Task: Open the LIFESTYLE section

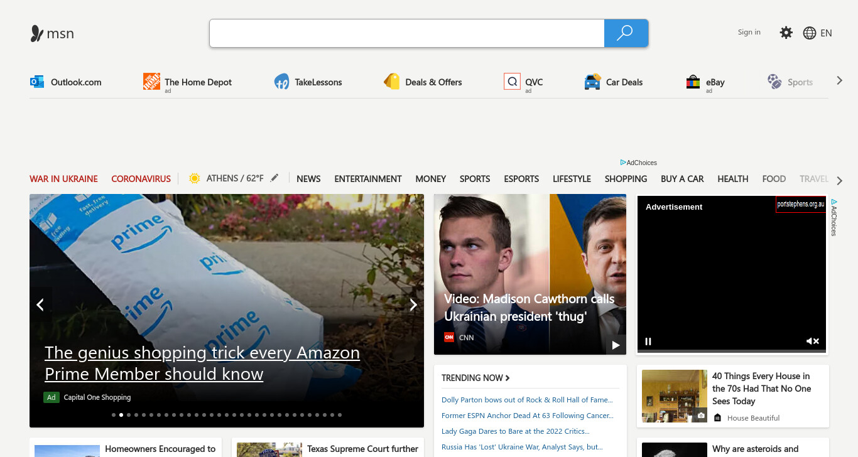Action: [x=572, y=179]
